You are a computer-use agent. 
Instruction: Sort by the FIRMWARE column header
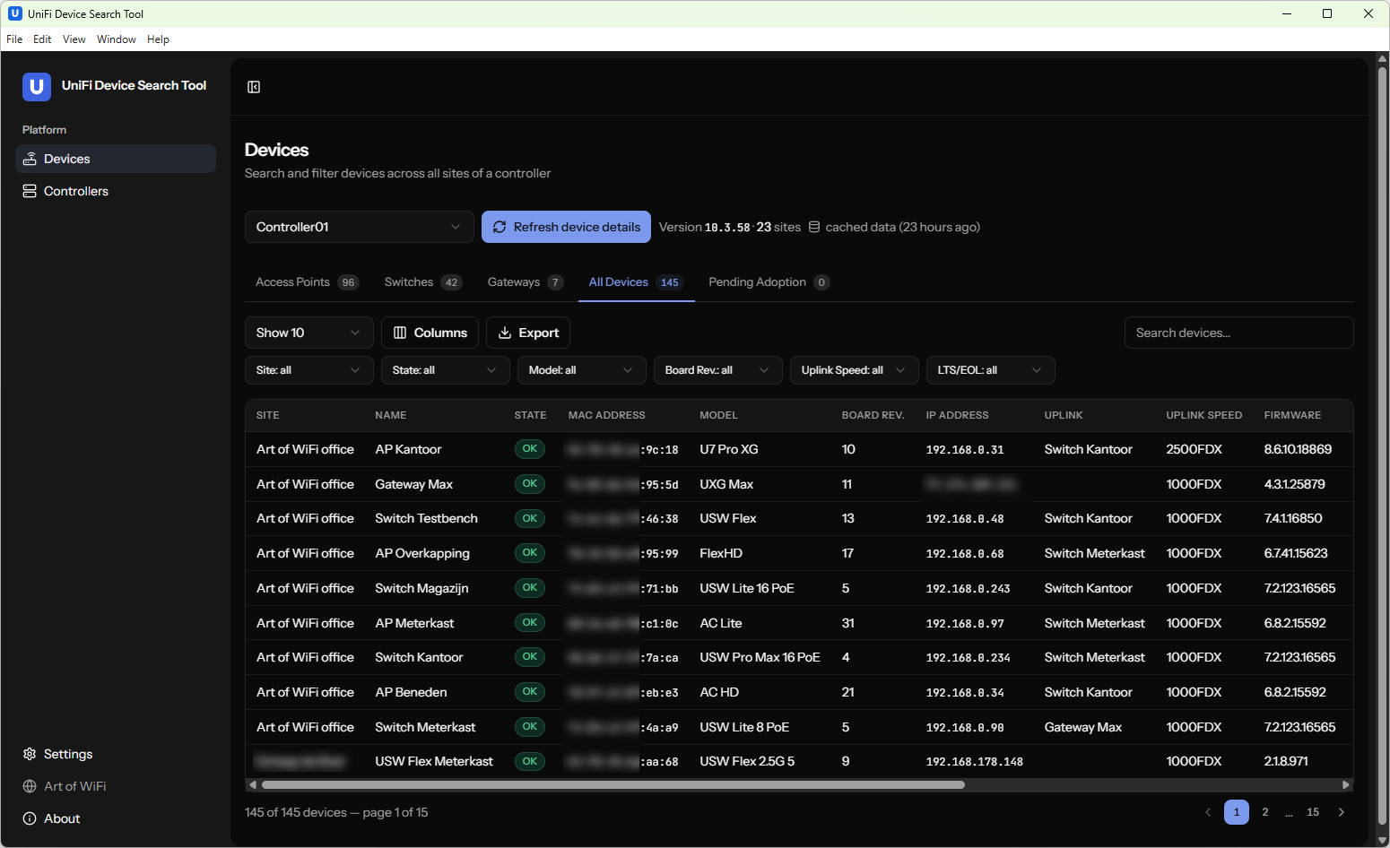(1292, 415)
